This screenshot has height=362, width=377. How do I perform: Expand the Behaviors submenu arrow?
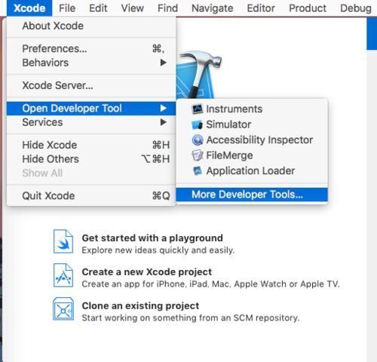[164, 63]
